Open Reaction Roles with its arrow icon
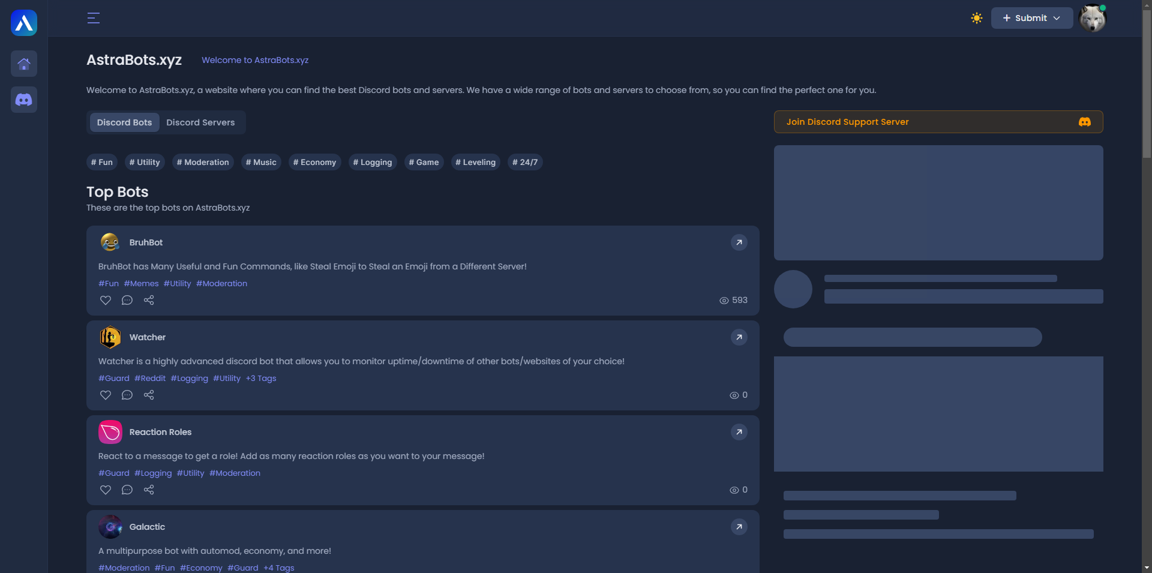1152x573 pixels. click(x=739, y=432)
